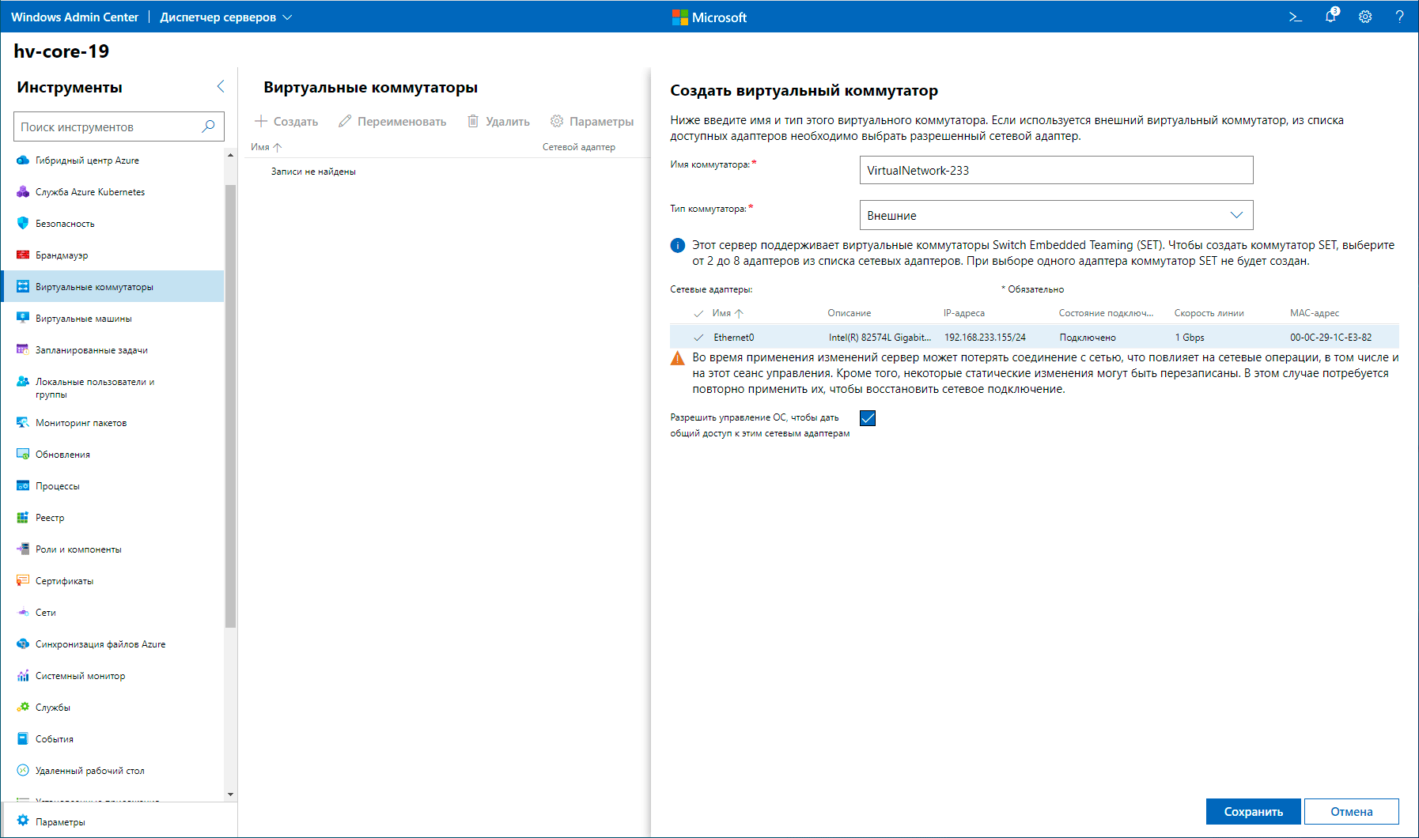Click the switch name input field
Image resolution: width=1419 pixels, height=838 pixels.
[1056, 170]
